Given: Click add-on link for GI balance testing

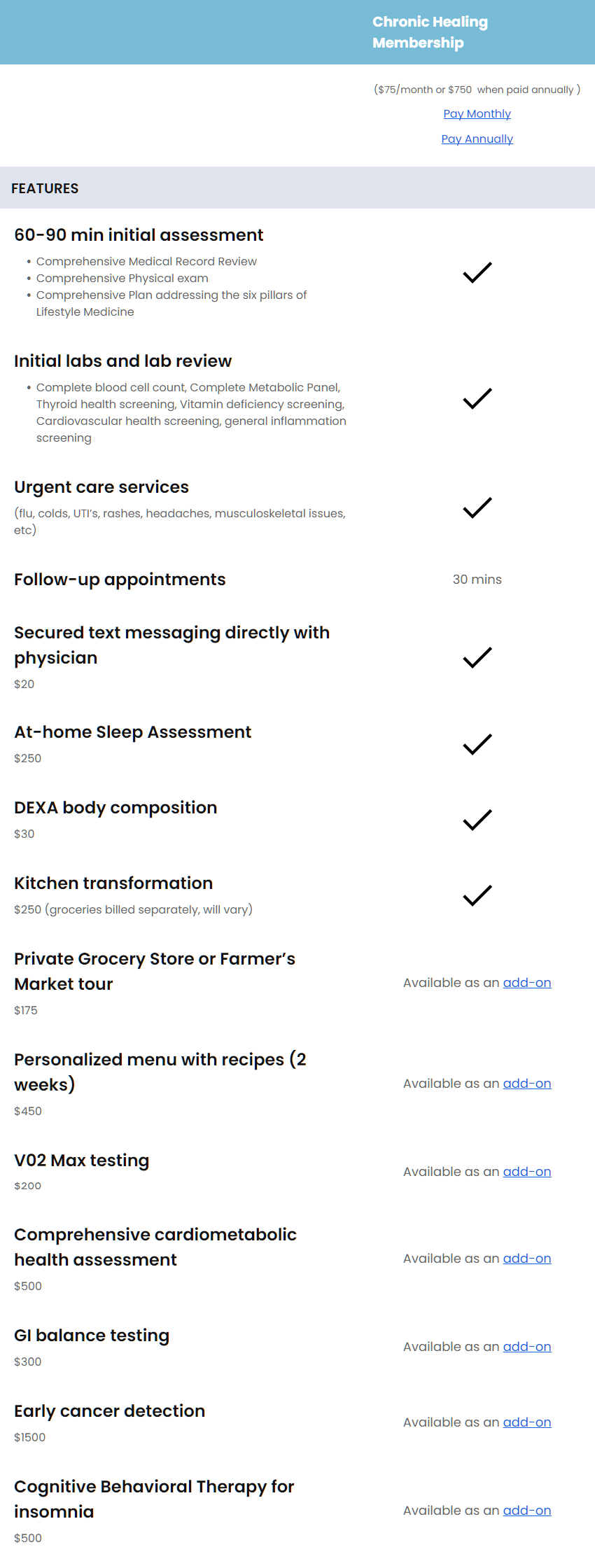Looking at the screenshot, I should [527, 1347].
